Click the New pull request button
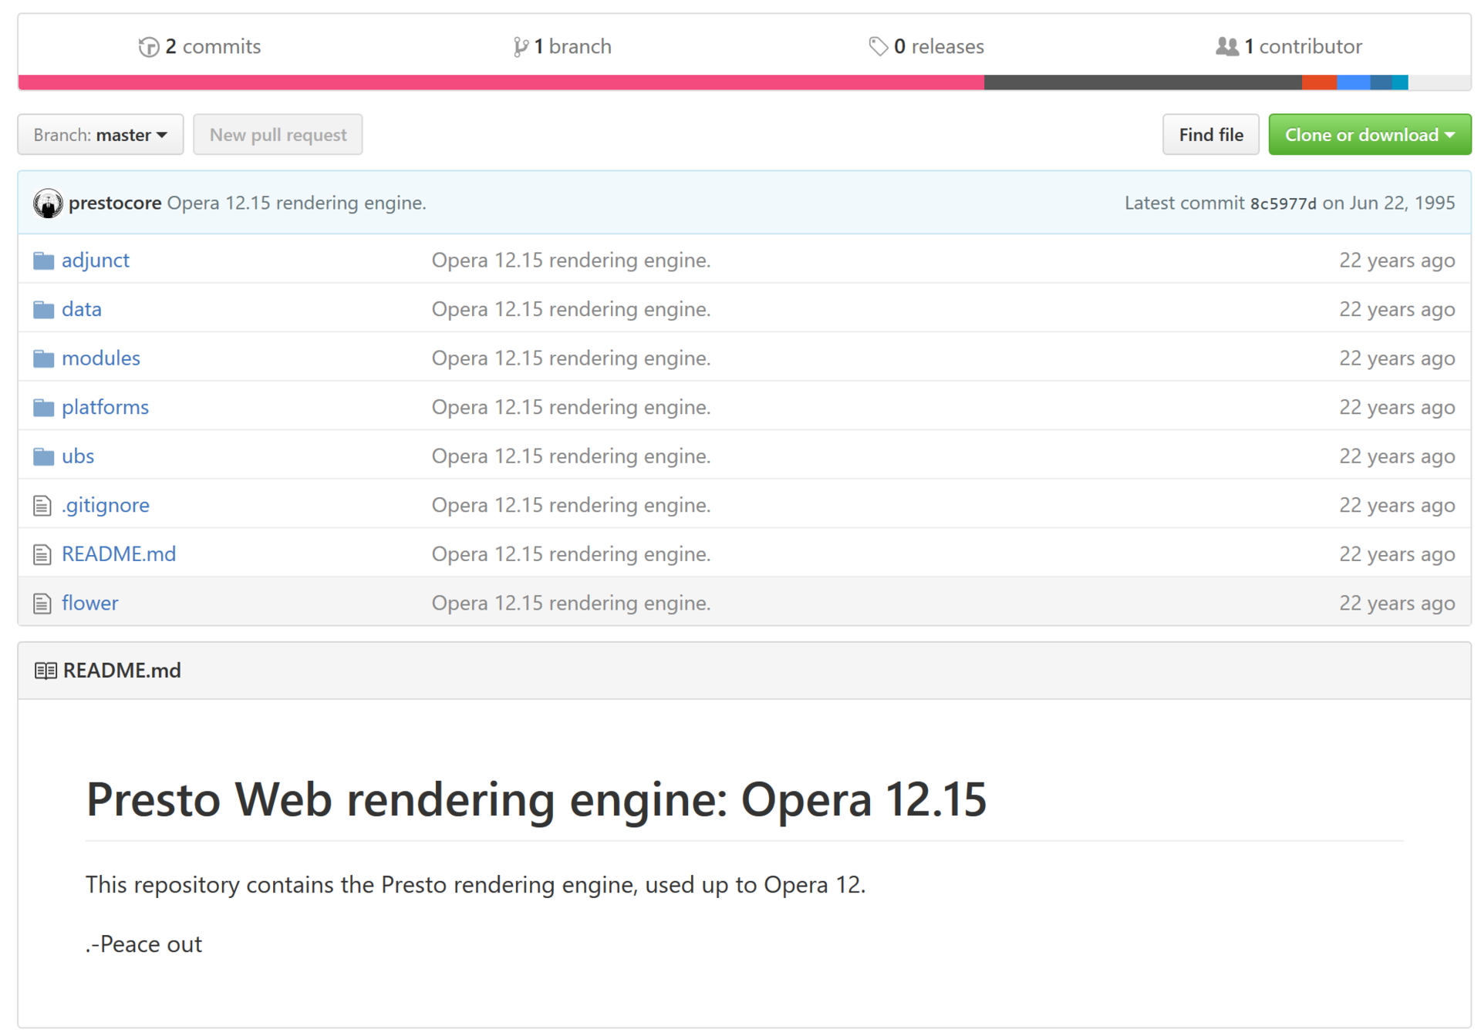 pos(277,134)
